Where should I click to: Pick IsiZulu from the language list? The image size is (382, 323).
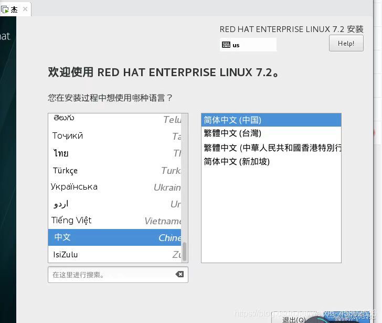tap(114, 254)
